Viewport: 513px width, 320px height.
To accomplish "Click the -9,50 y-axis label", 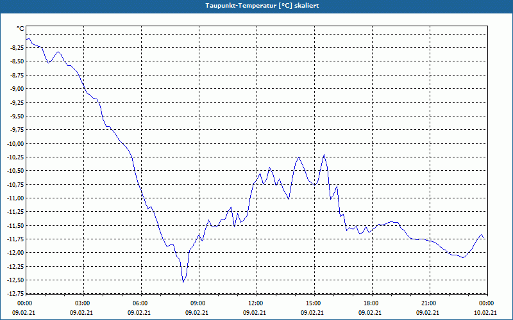I will [x=18, y=116].
